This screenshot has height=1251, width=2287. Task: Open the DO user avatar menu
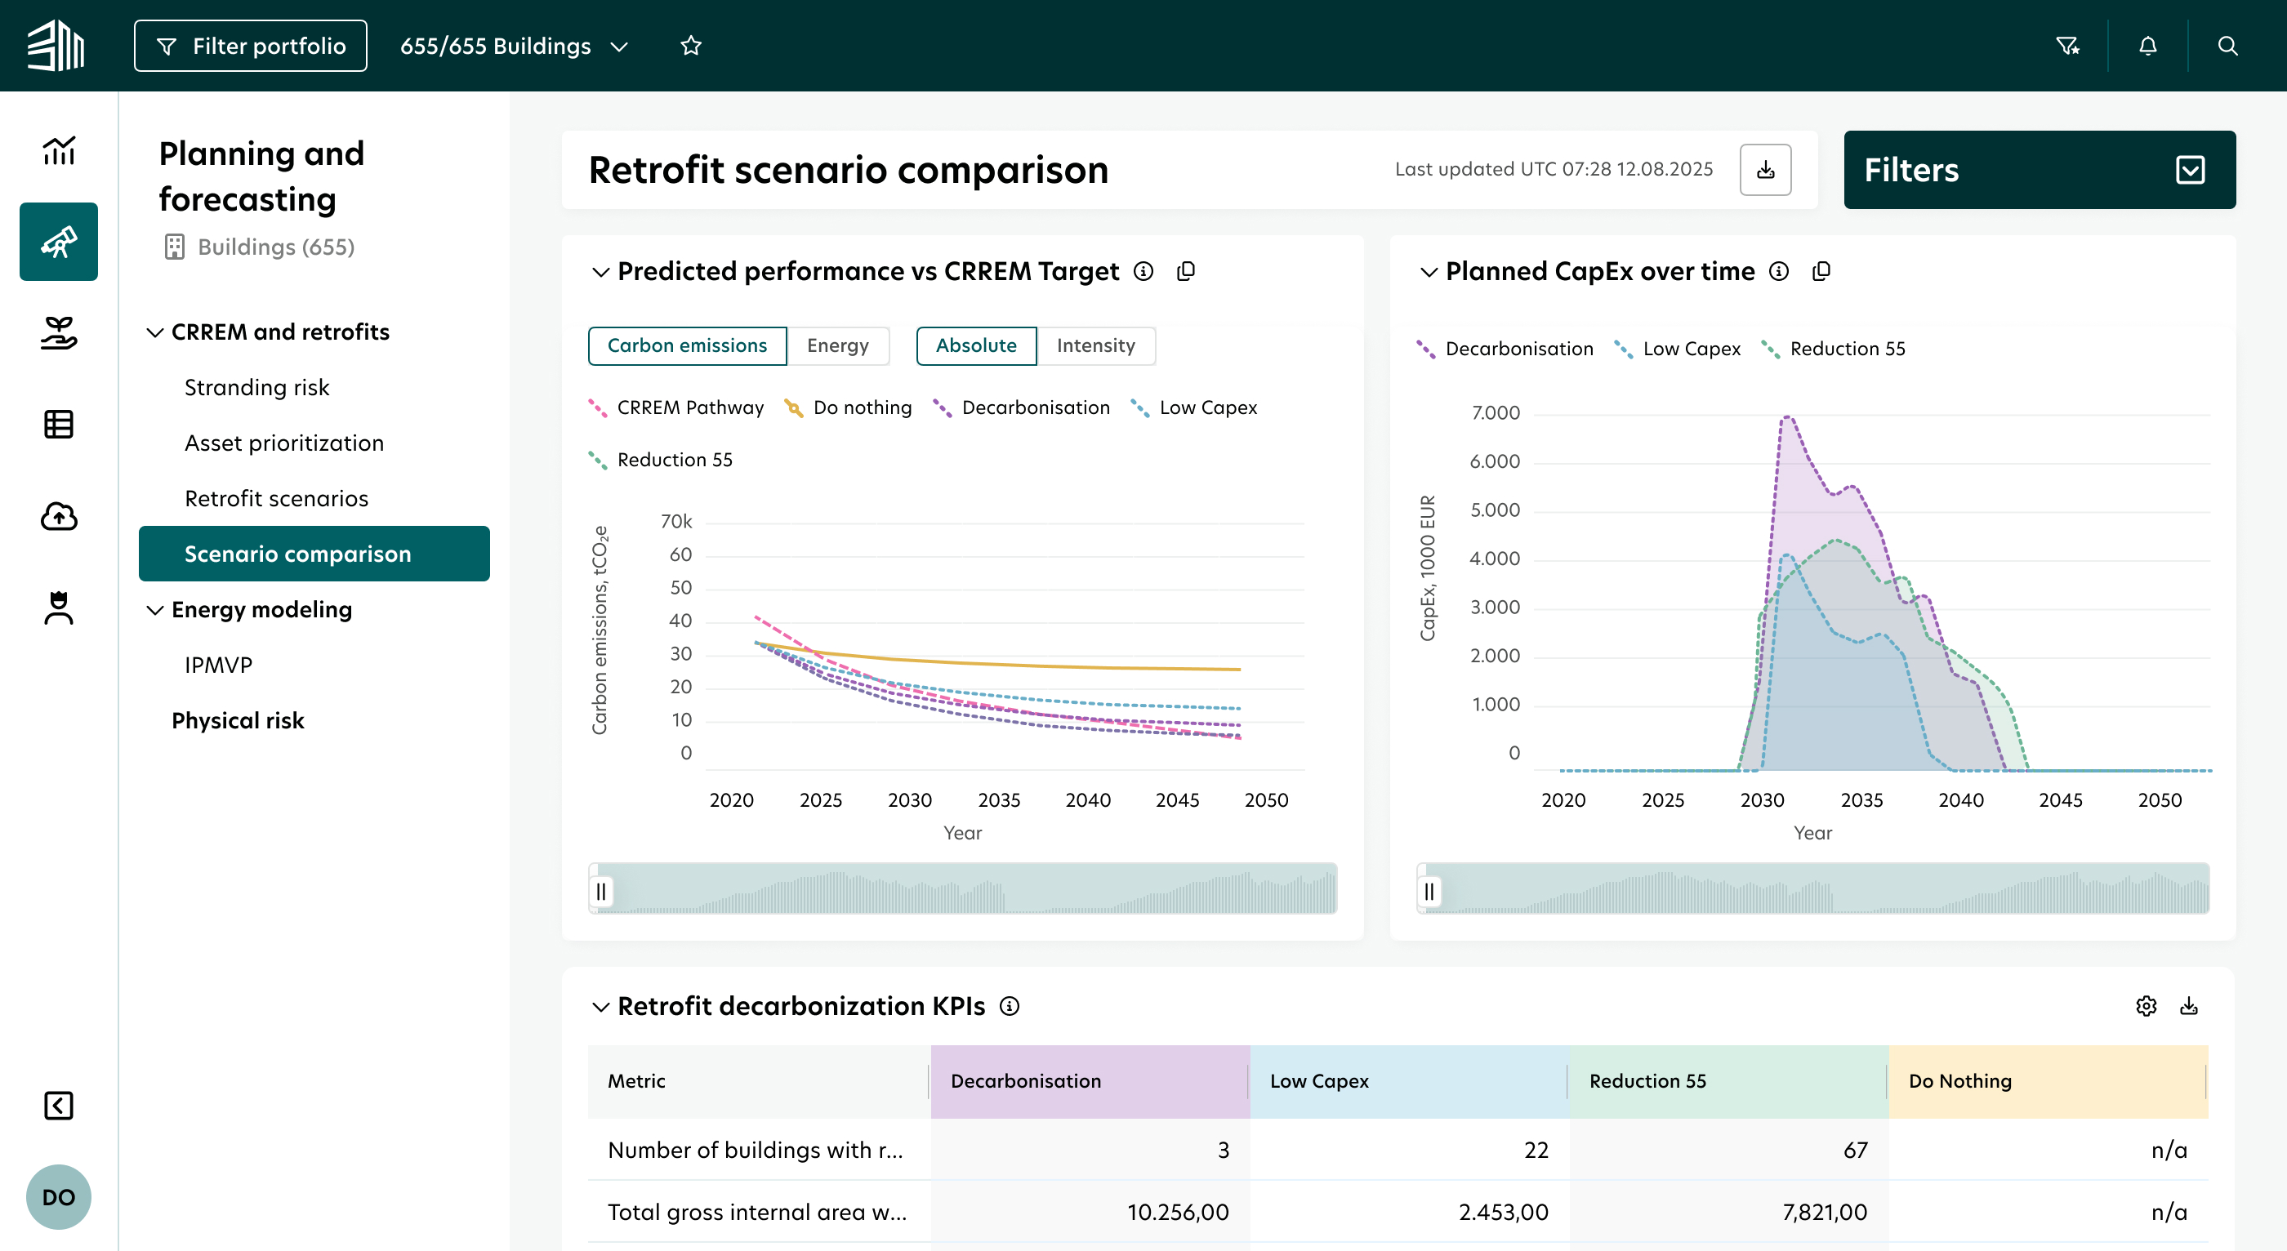(x=59, y=1197)
